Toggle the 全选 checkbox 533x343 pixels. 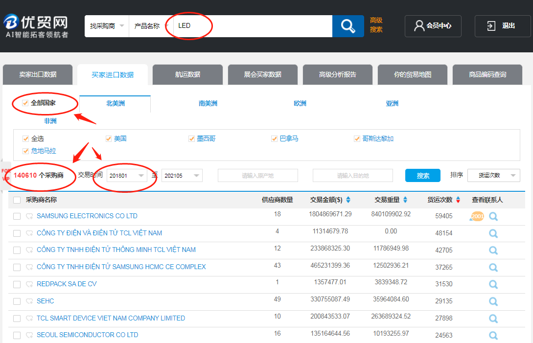(x=25, y=138)
